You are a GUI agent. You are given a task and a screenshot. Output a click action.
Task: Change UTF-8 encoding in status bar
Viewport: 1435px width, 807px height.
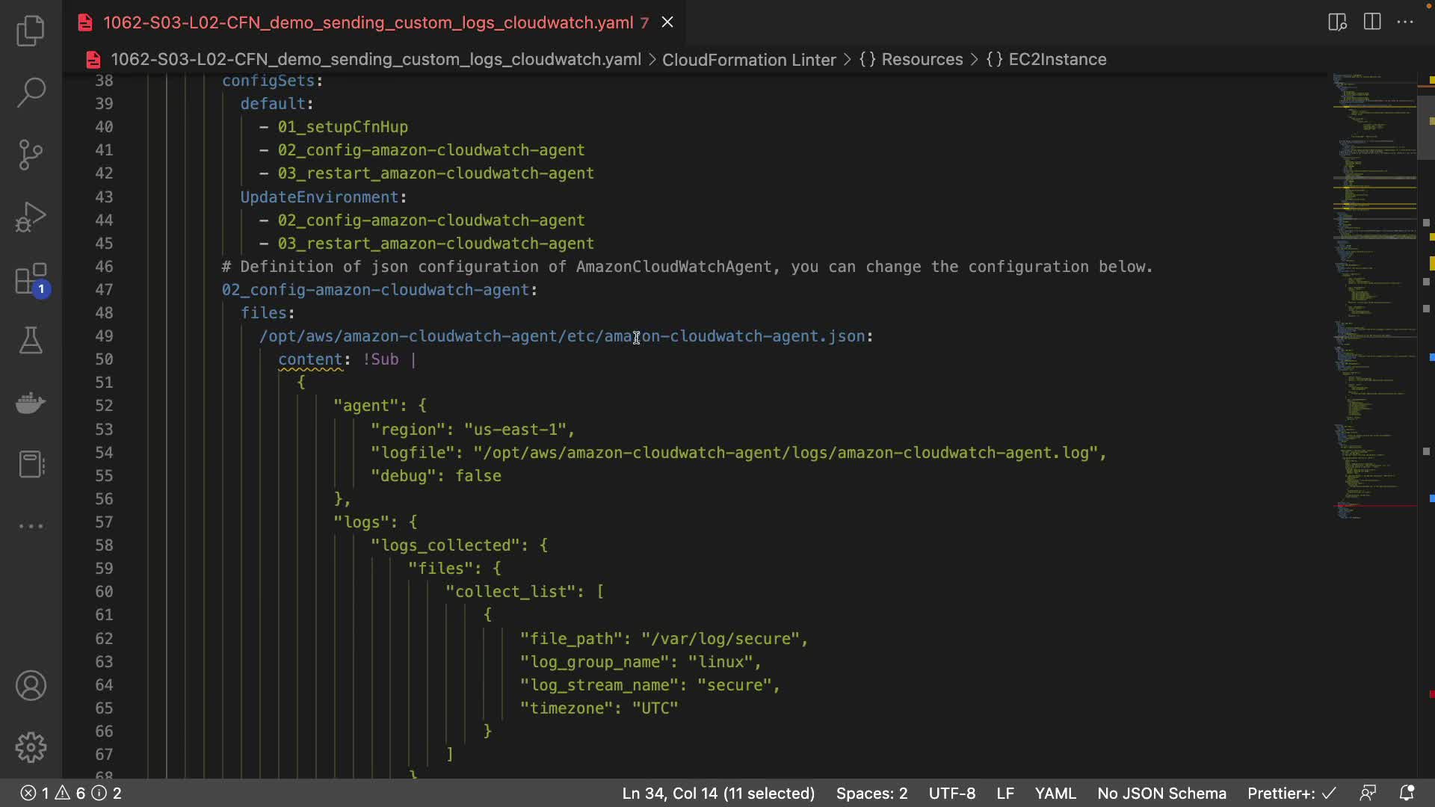coord(951,793)
